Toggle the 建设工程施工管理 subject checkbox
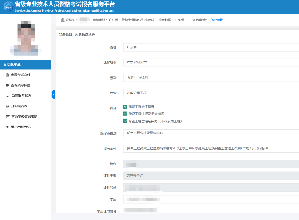299x220 pixels. 126,106
